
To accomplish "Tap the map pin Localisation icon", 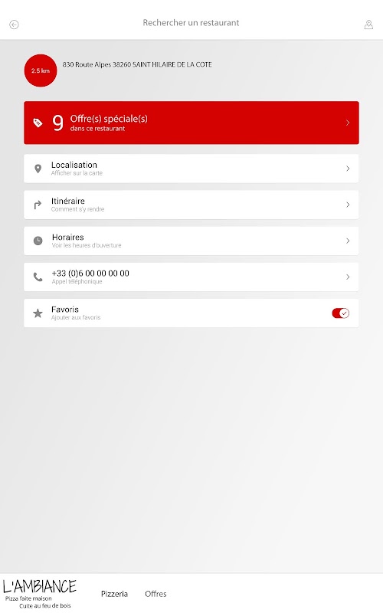I will coord(38,169).
